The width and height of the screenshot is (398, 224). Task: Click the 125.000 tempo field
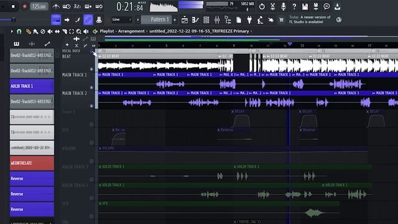coord(39,6)
